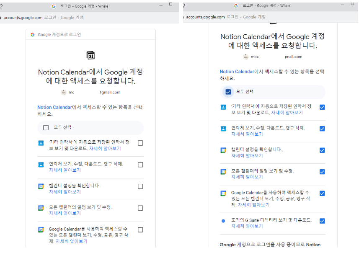Click the Calendar icon beside 모든 캘린더의 일정 permission
Image resolution: width=359 pixels, height=263 pixels.
click(41, 208)
